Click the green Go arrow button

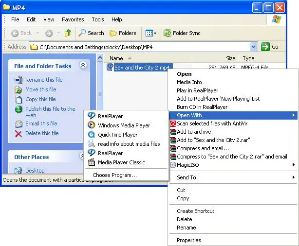(x=265, y=47)
